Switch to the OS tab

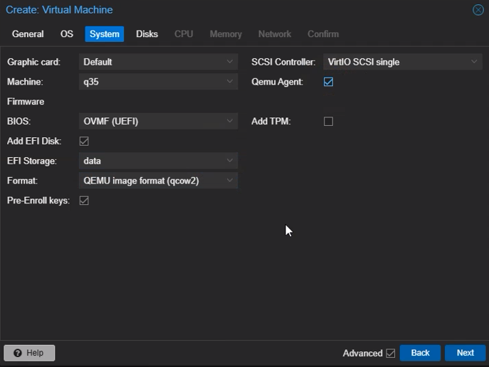click(66, 34)
